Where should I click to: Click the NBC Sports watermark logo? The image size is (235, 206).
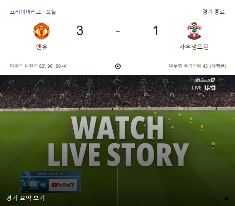[x=205, y=80]
